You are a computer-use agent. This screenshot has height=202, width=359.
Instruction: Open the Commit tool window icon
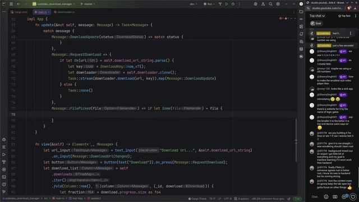[x=301, y=19]
